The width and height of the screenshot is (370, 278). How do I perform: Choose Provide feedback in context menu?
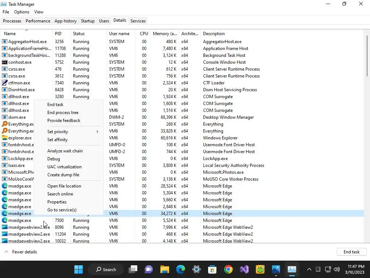[68, 120]
